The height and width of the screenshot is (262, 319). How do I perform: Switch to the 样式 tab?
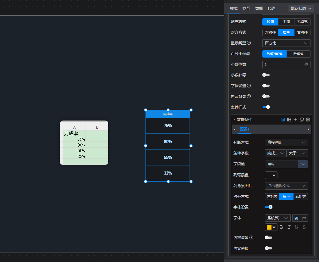[233, 8]
